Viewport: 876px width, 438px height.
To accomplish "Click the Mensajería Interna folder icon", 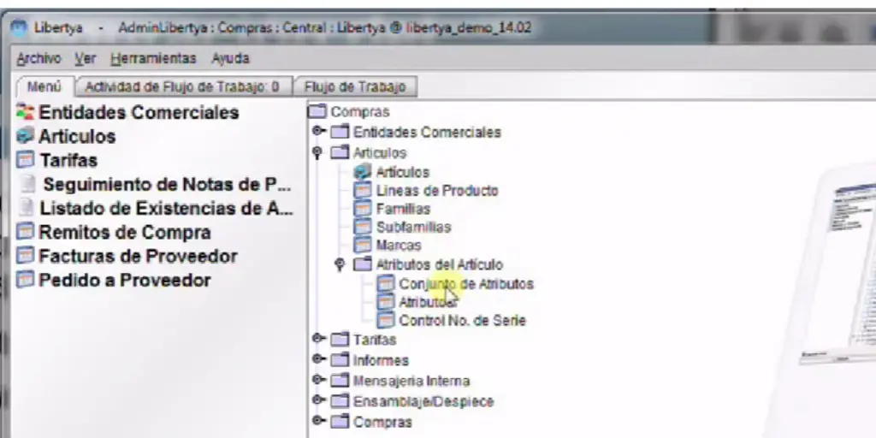I will (340, 381).
